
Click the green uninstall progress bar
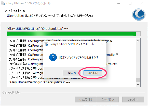point(74,34)
